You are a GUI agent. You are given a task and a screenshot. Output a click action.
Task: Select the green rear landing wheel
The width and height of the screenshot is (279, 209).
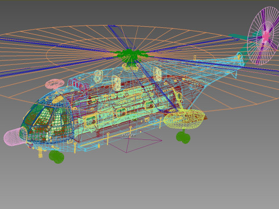point(183,137)
